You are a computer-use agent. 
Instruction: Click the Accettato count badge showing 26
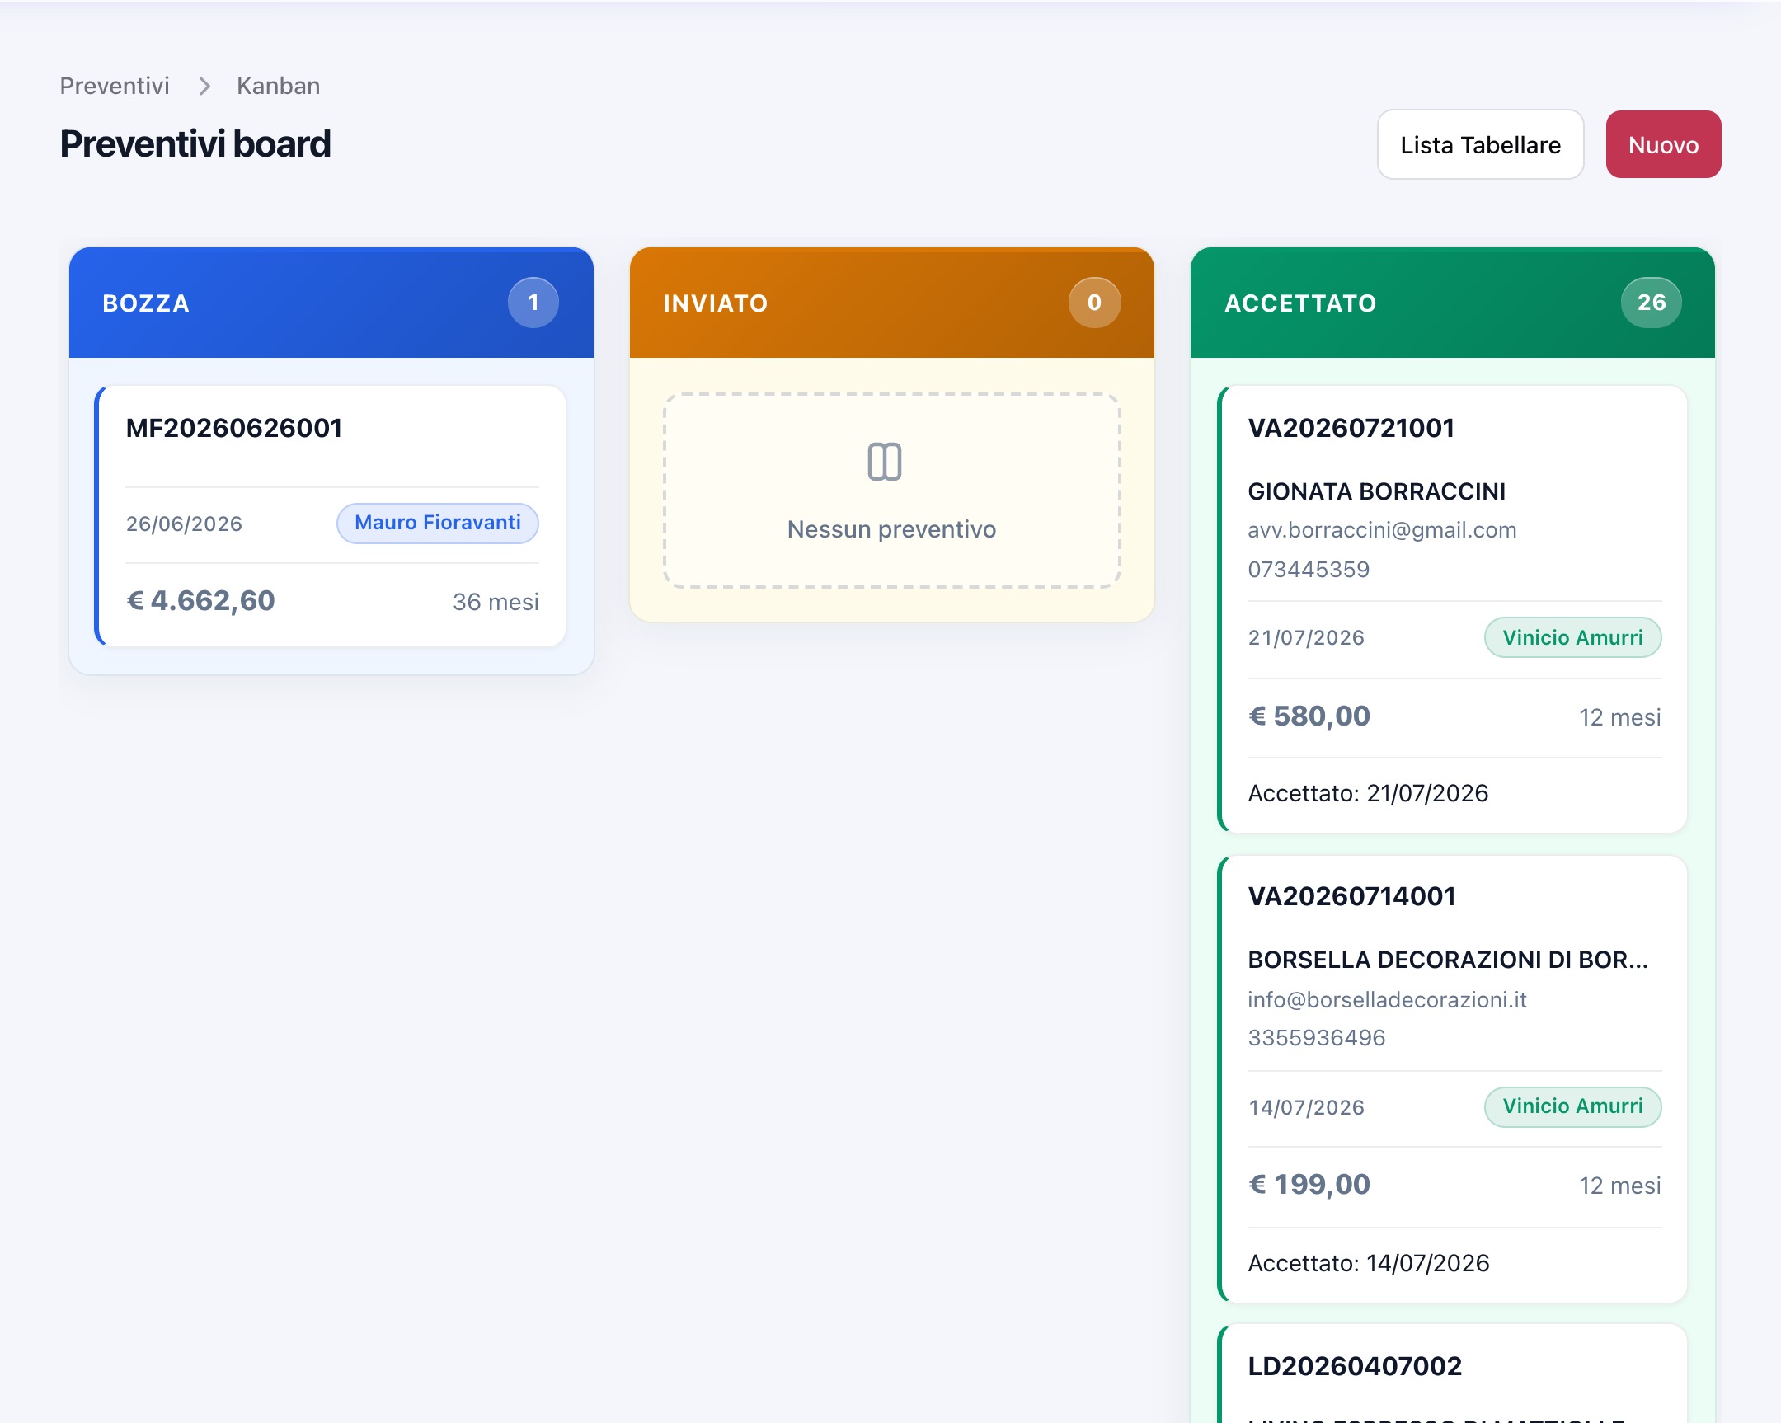point(1652,303)
